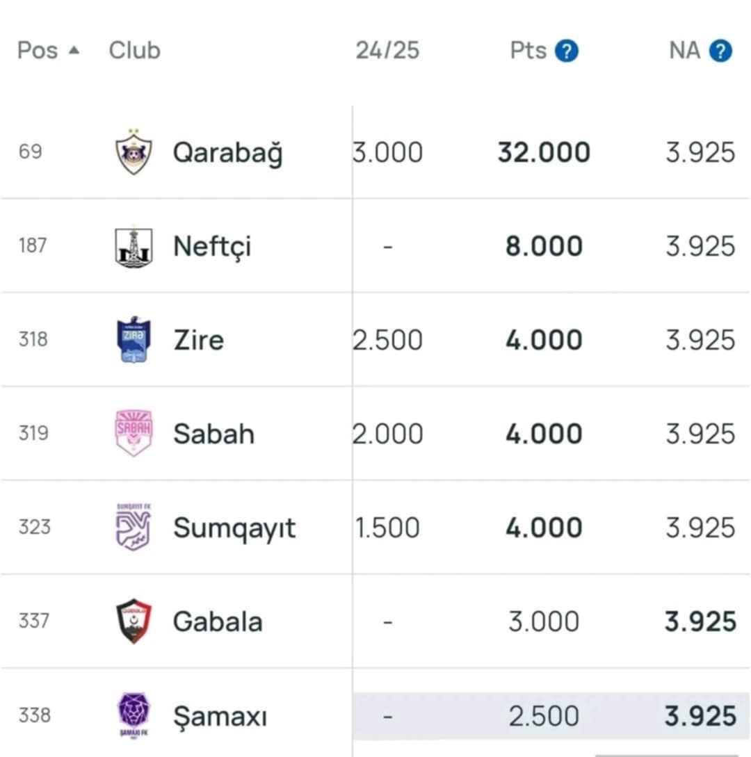The height and width of the screenshot is (757, 751).
Task: Click the NA column header label
Action: [x=684, y=50]
